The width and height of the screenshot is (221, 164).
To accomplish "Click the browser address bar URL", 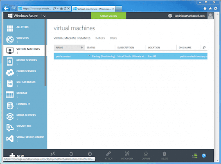I will pyautogui.click(x=37, y=9).
